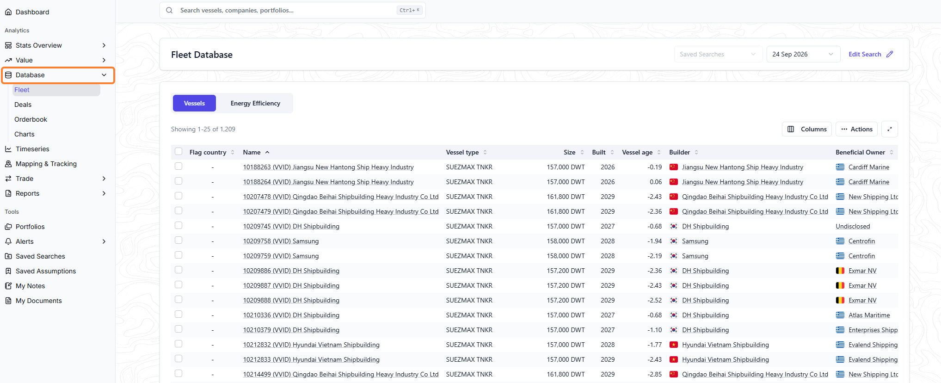The image size is (941, 383).
Task: Click the Edit Search pencil icon
Action: 890,54
